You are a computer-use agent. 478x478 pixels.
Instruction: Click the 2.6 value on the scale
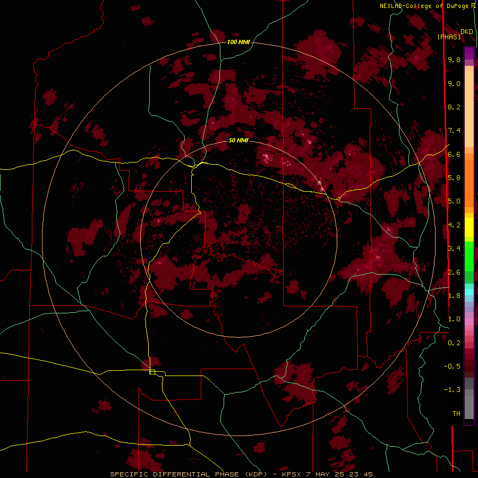454,272
